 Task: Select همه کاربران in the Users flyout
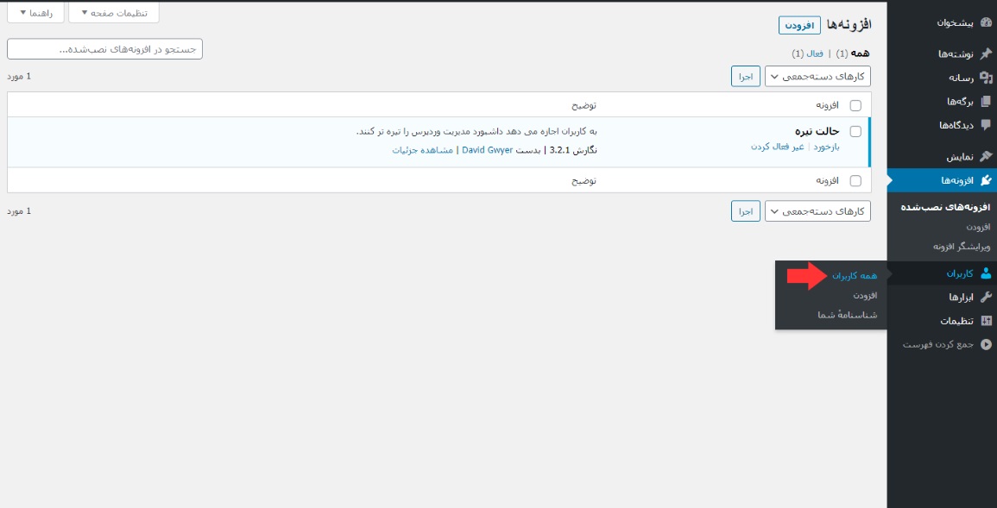click(854, 276)
